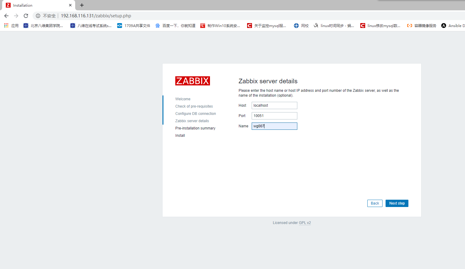This screenshot has height=269, width=465.
Task: Click the Host label
Action: click(243, 105)
